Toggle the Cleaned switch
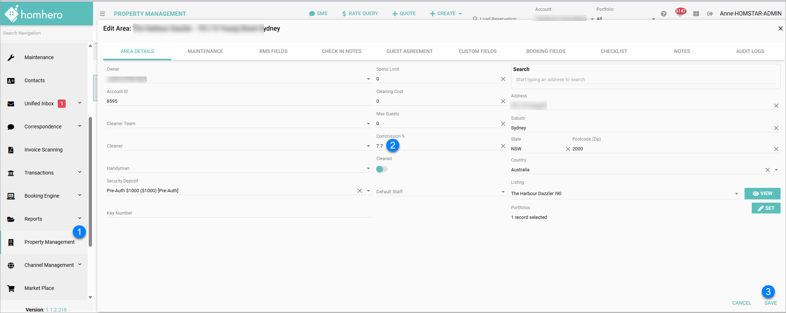Viewport: 786px width, 313px height. click(382, 169)
